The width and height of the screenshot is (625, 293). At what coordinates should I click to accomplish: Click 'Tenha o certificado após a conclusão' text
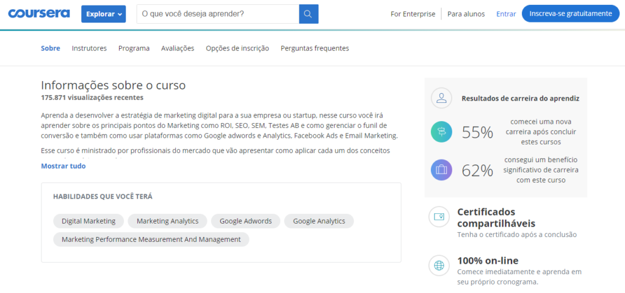(x=517, y=235)
